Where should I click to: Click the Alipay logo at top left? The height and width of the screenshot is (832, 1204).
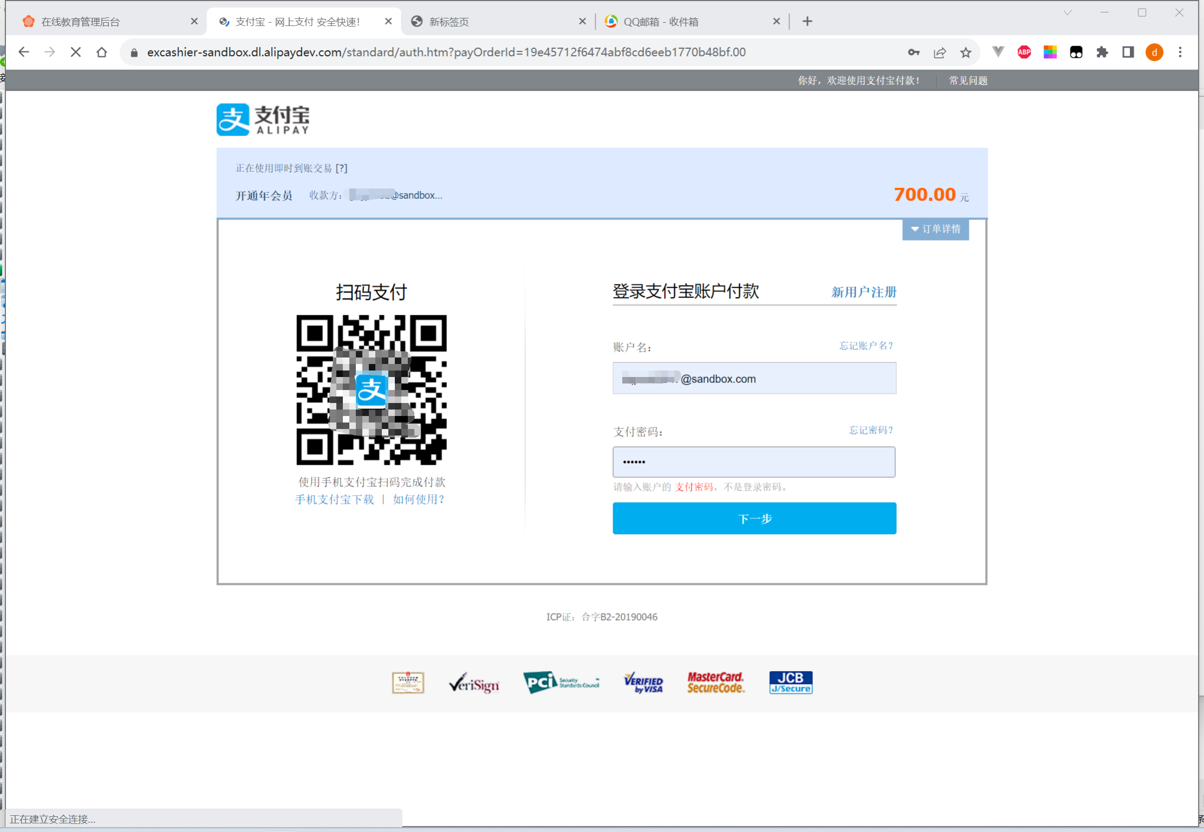(x=263, y=119)
